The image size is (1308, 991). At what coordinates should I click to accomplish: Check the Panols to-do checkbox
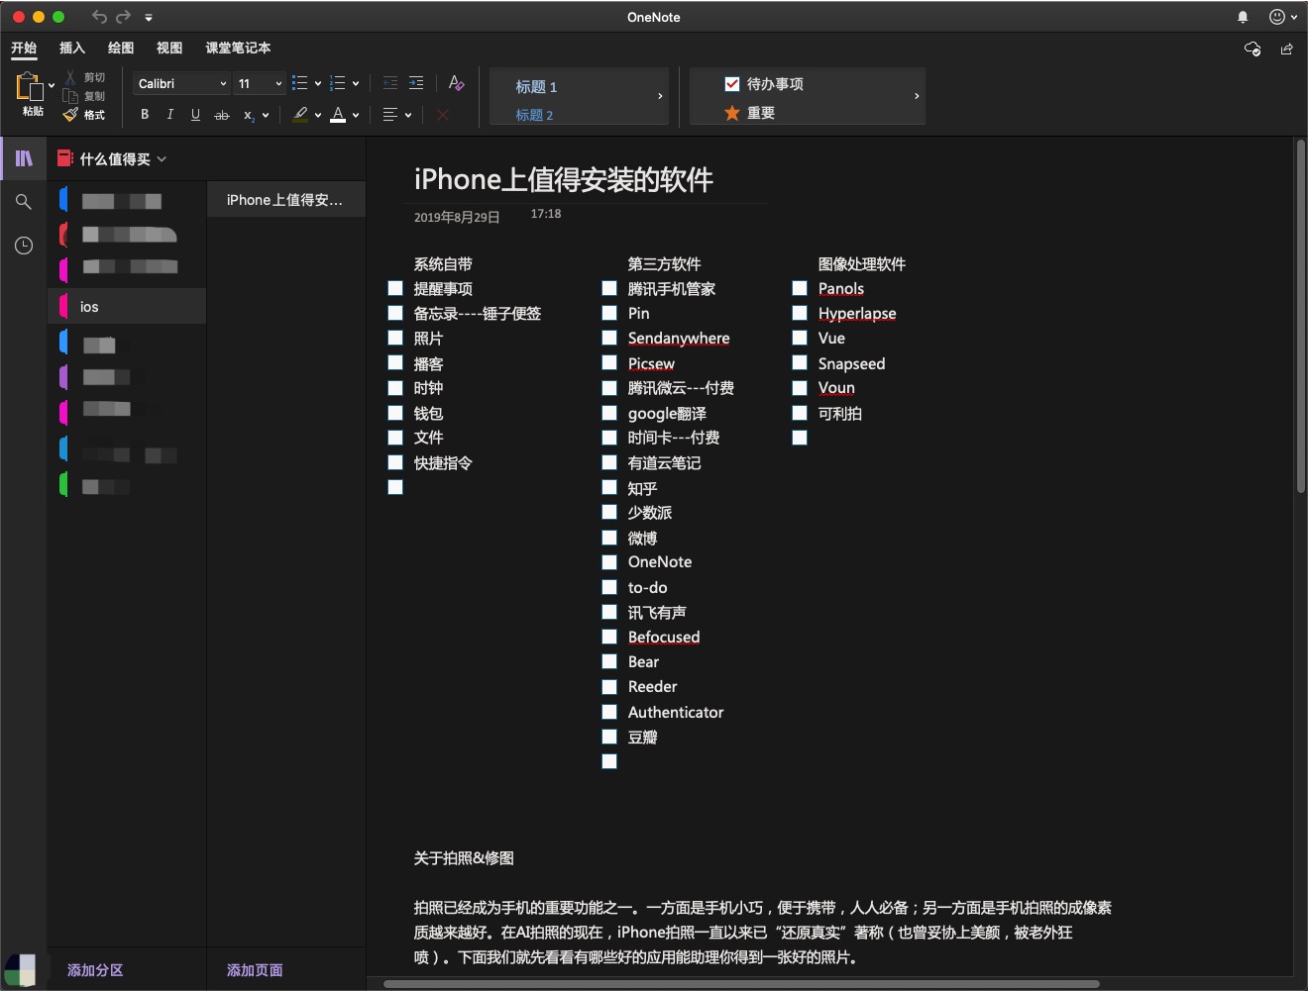800,288
